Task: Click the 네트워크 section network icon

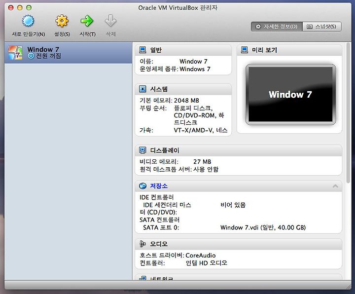Action: (x=142, y=278)
